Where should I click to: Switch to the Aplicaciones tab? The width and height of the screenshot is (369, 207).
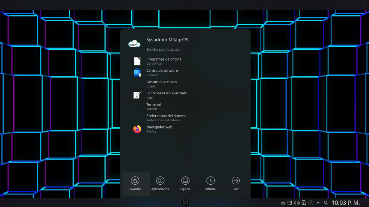(160, 184)
